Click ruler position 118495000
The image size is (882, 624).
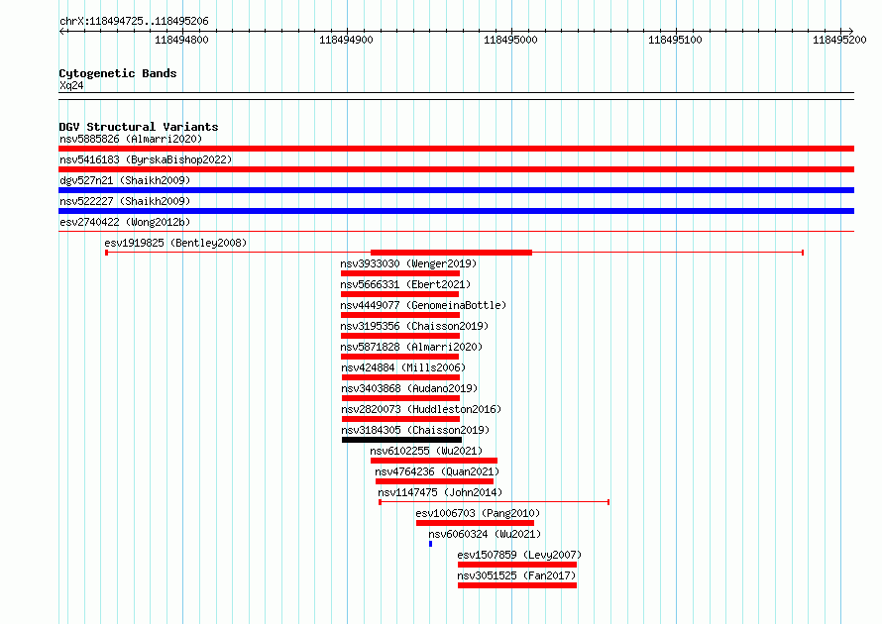coord(510,40)
